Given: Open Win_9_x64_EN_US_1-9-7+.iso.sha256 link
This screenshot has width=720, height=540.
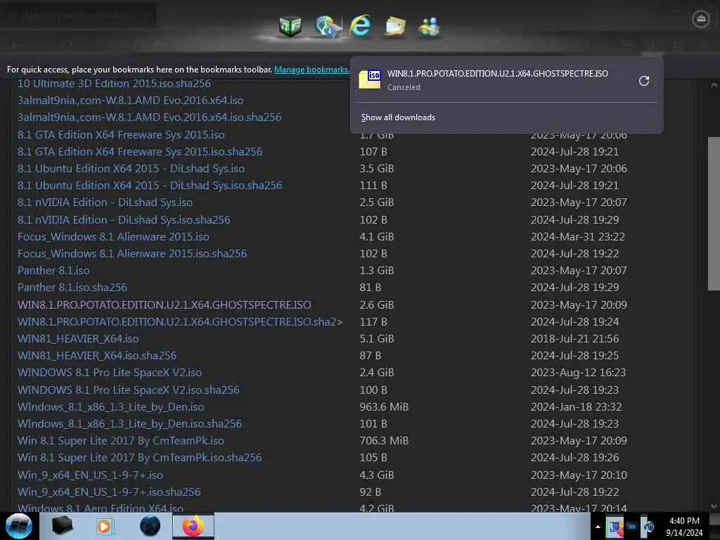Looking at the screenshot, I should point(109,492).
